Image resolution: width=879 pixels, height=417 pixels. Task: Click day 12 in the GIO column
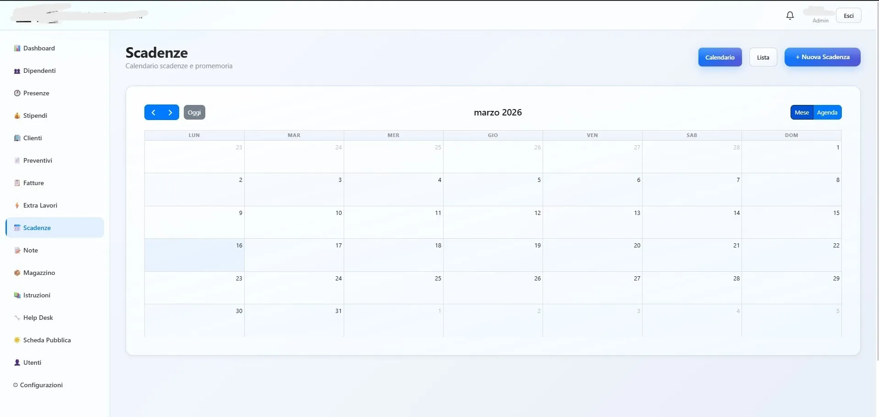[x=493, y=222]
